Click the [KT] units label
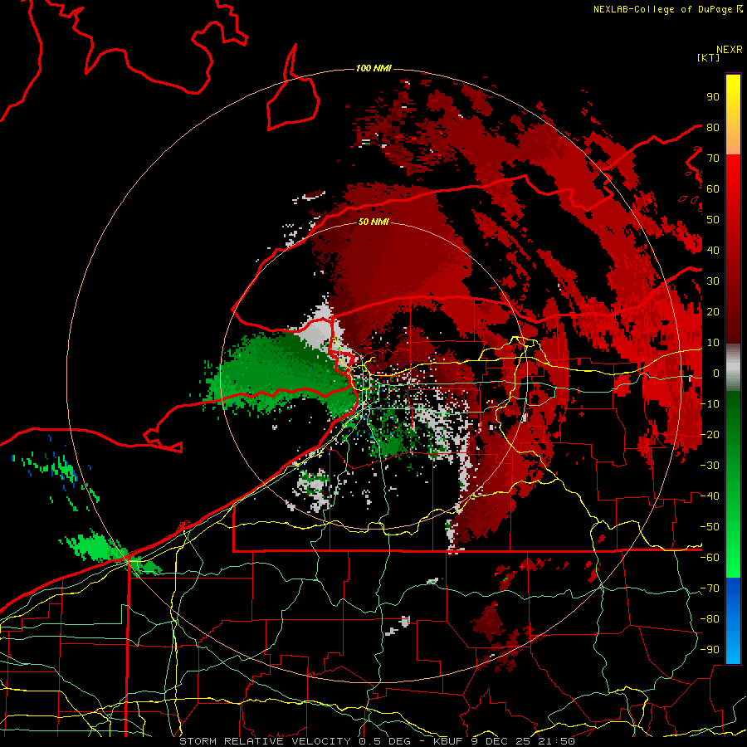The height and width of the screenshot is (747, 747). point(708,57)
